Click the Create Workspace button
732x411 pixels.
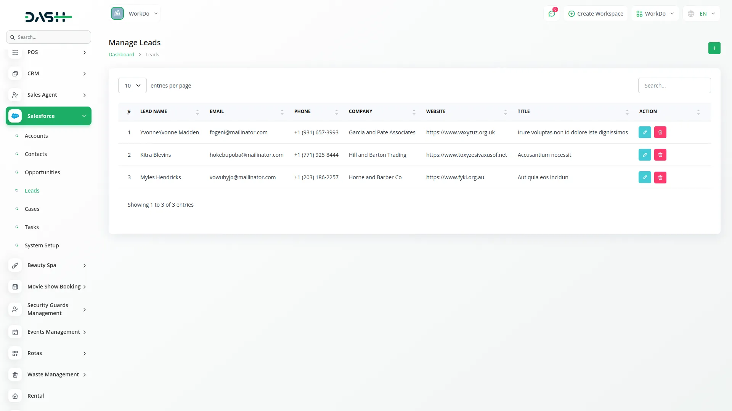pyautogui.click(x=596, y=13)
